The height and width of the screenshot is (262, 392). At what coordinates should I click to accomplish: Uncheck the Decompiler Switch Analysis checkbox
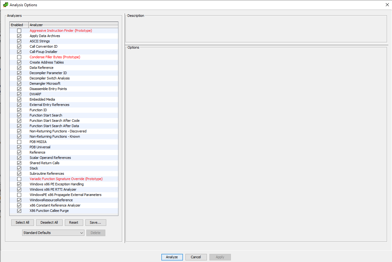click(x=19, y=78)
